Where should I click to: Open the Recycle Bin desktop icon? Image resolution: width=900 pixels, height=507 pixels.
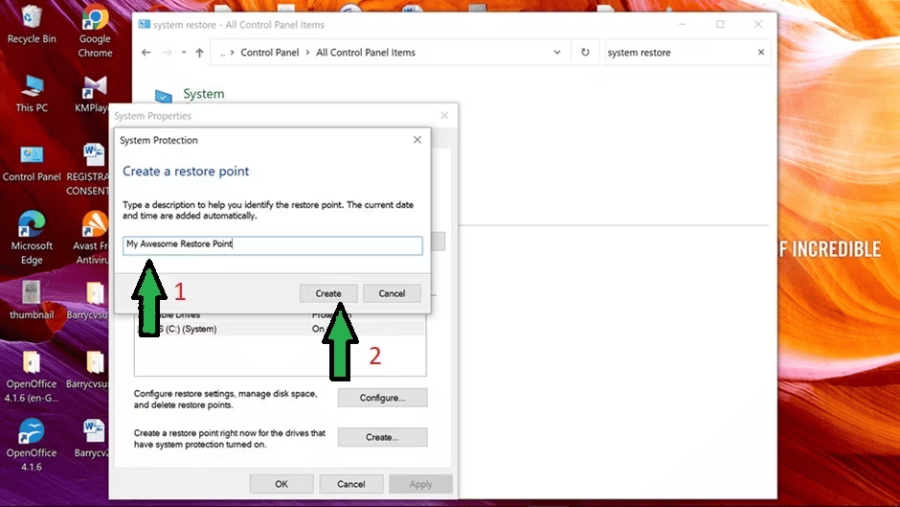point(32,24)
